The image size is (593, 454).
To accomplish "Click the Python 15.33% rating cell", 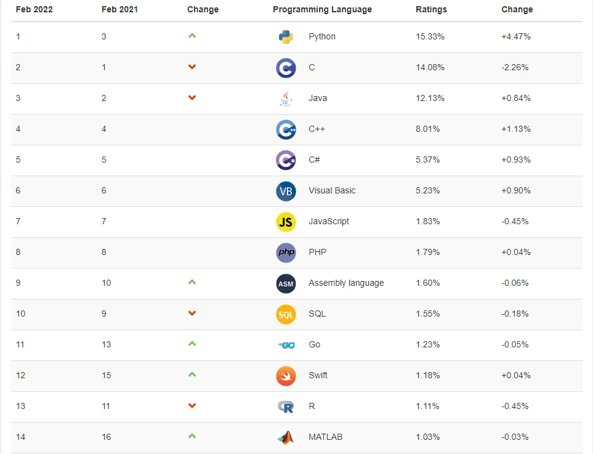I will pos(430,37).
